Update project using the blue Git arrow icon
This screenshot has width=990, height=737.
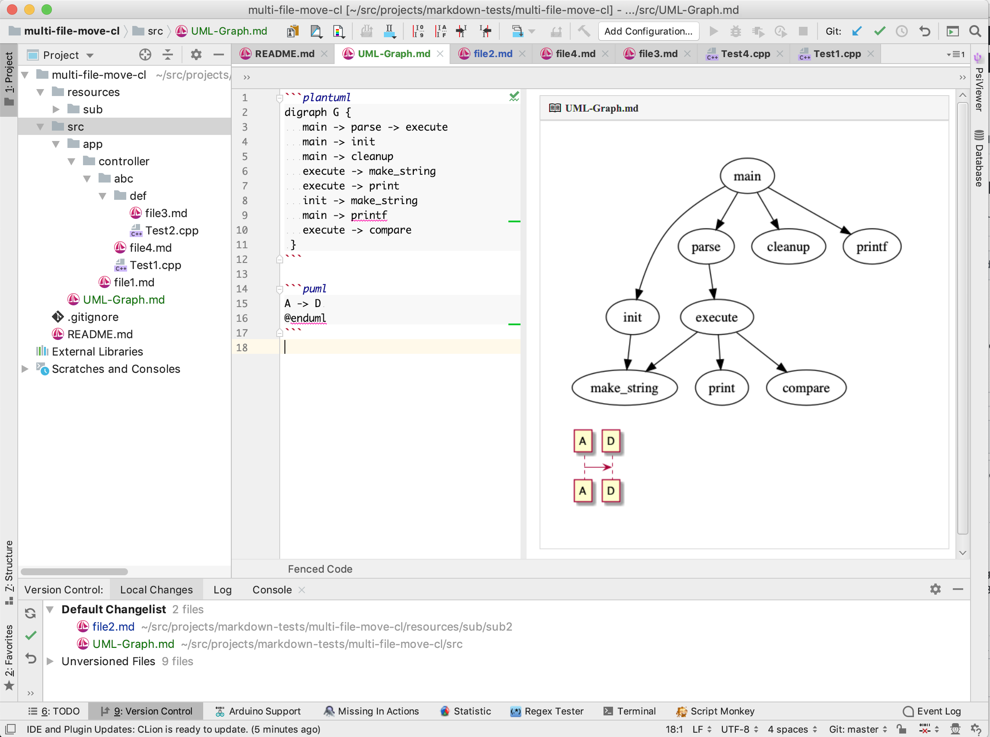pos(856,31)
